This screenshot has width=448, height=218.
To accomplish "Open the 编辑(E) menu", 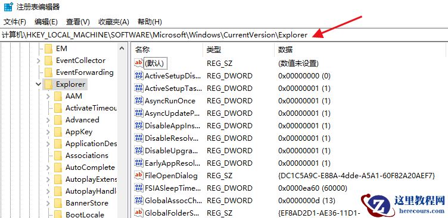I will (46, 22).
